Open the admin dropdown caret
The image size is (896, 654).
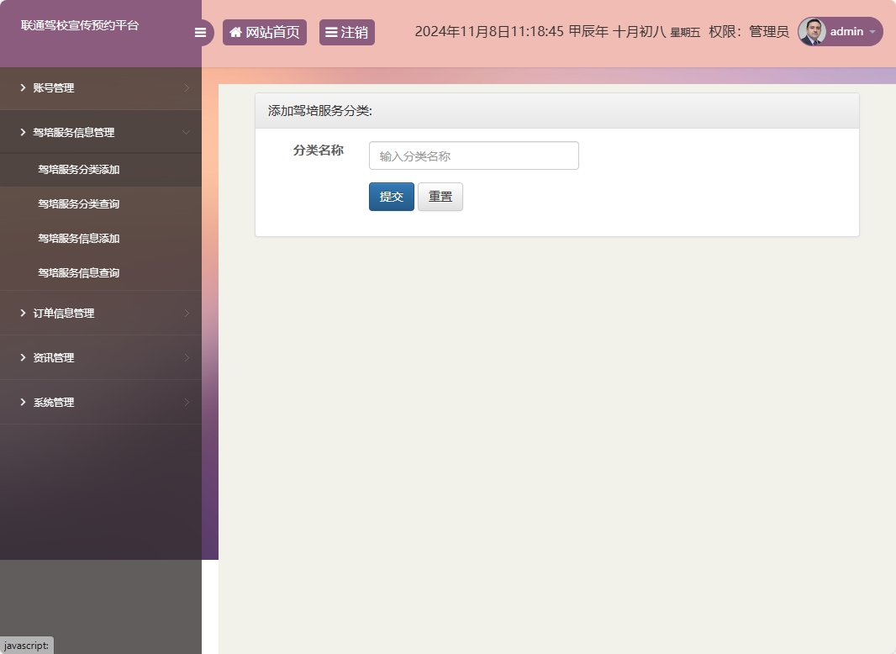pos(872,32)
